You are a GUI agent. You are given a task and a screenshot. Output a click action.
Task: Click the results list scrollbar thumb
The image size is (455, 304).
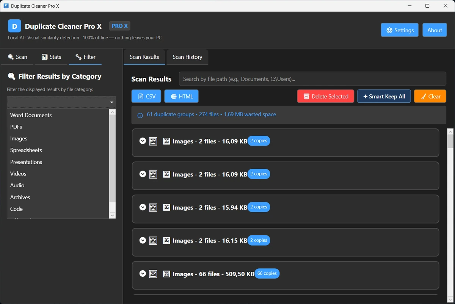(450, 141)
